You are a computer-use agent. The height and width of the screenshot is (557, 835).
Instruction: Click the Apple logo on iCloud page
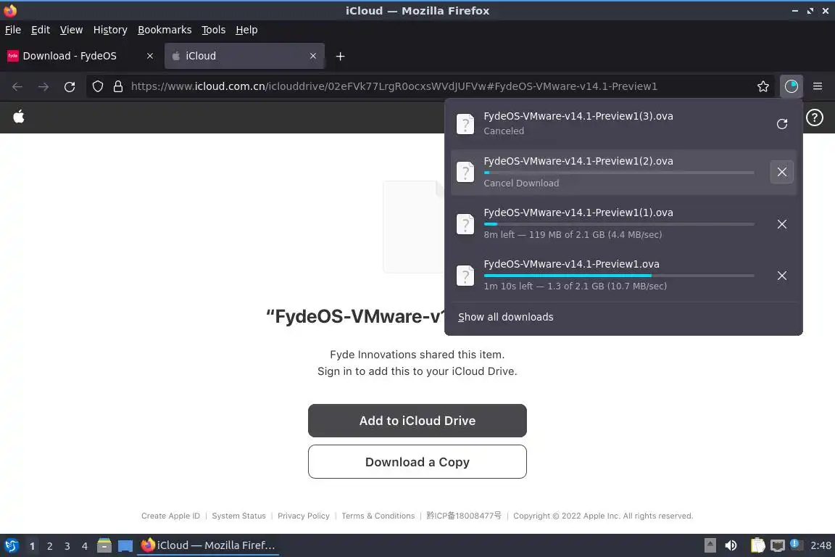[x=19, y=116]
